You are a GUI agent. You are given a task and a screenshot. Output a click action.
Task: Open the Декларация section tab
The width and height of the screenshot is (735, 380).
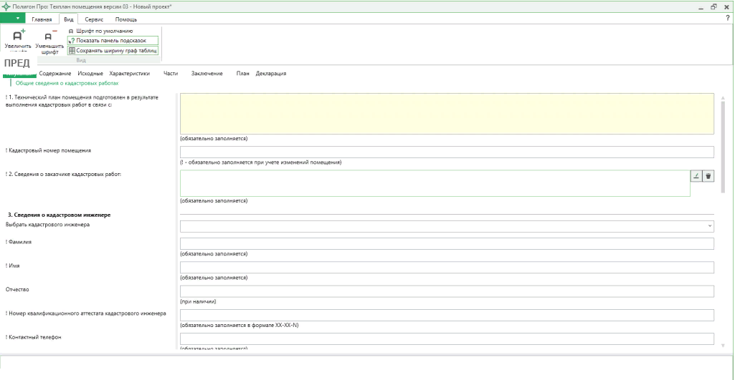tap(271, 74)
